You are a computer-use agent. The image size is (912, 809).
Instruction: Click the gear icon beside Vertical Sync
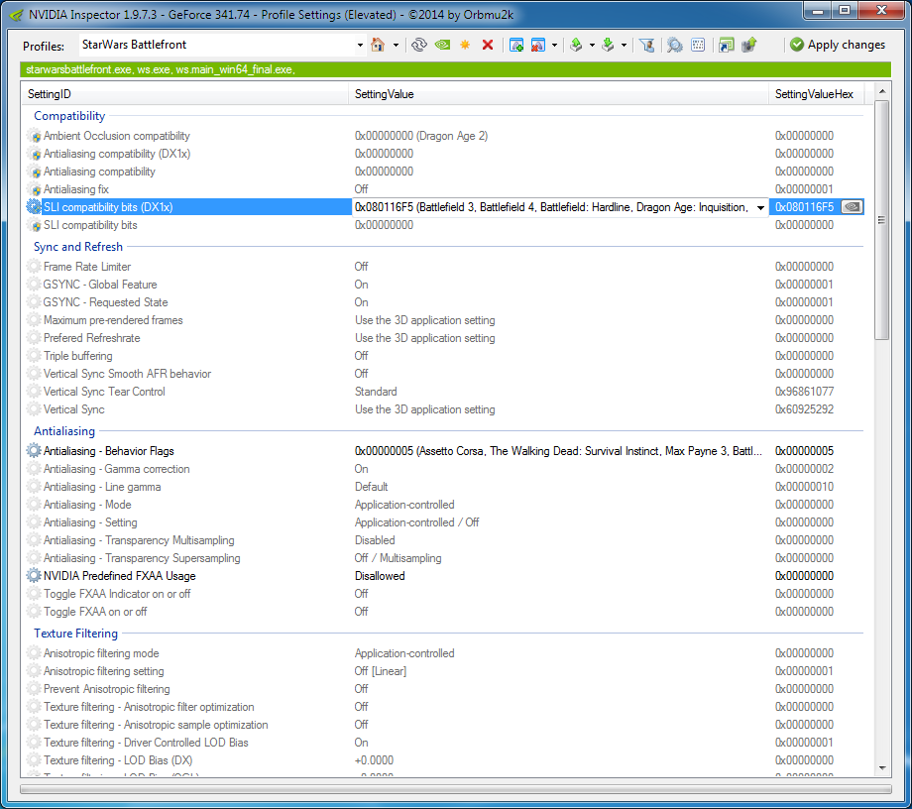point(34,409)
